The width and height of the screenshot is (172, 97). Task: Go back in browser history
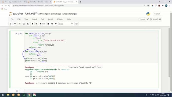click(x=2, y=6)
